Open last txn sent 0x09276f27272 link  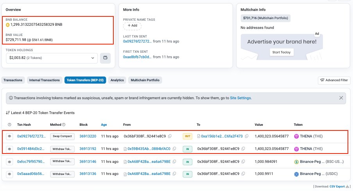[x=137, y=41]
